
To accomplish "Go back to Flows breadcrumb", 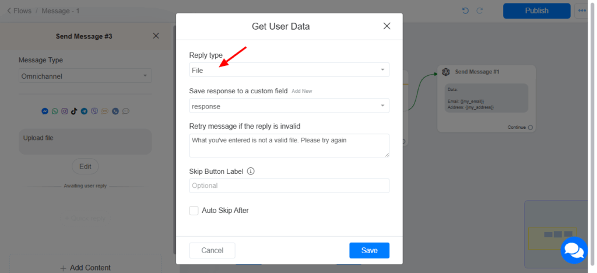I will point(19,10).
